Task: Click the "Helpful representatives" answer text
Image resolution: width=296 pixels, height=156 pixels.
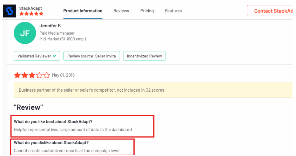Action: [73, 130]
